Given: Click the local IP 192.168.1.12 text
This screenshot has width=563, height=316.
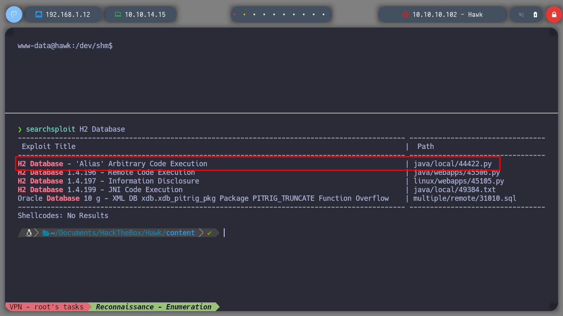Looking at the screenshot, I should pyautogui.click(x=68, y=14).
